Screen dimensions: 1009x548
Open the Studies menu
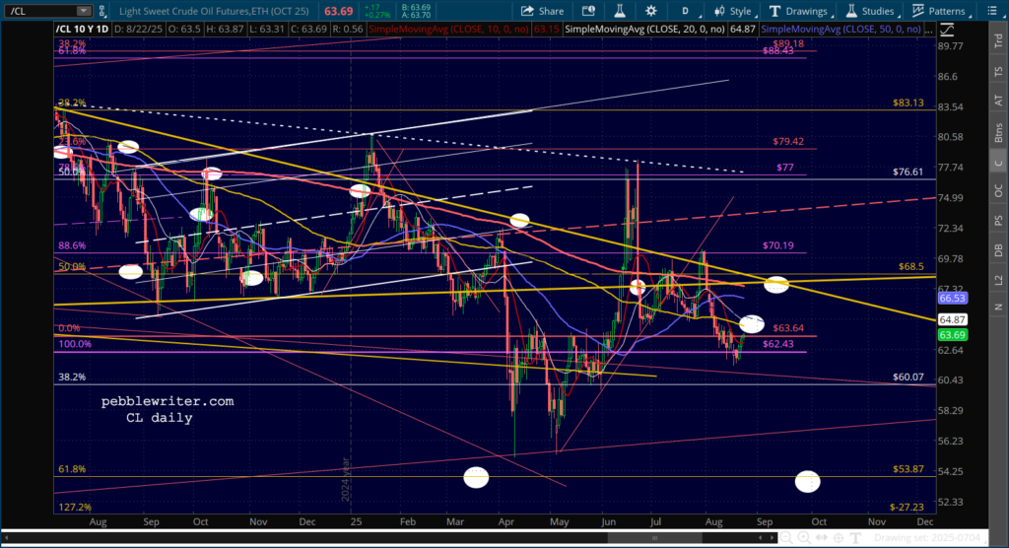coord(871,11)
